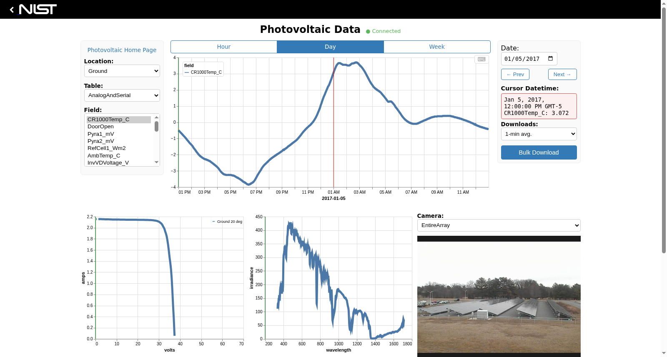This screenshot has height=357, width=667.
Task: Advance to the next date with Next
Action: click(x=562, y=75)
